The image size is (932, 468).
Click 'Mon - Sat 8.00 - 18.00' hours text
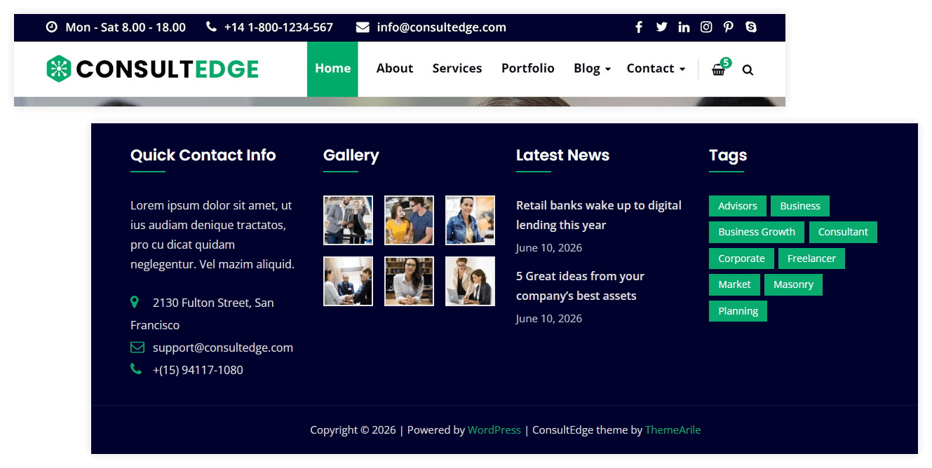tap(126, 27)
